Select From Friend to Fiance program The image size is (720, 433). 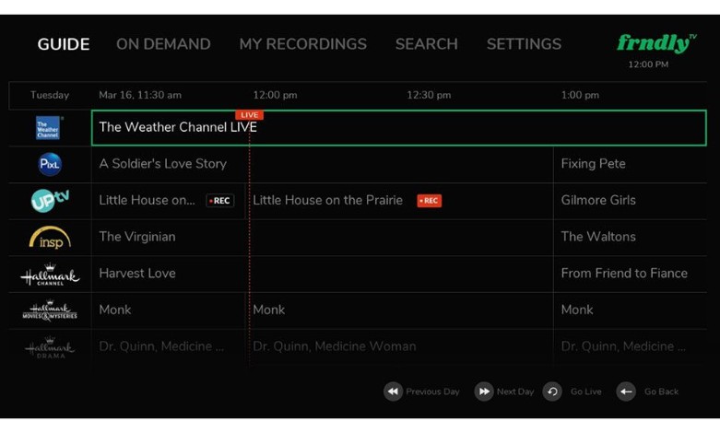pos(630,274)
